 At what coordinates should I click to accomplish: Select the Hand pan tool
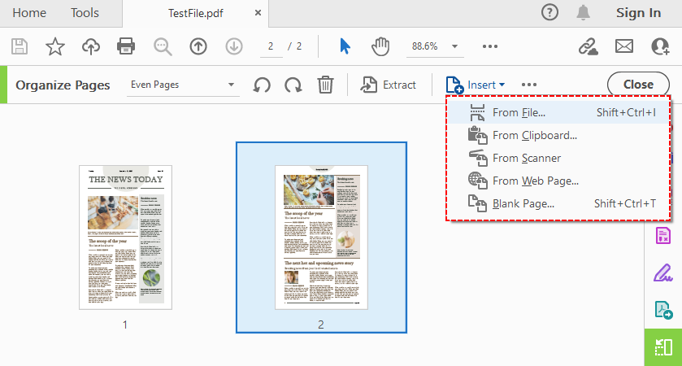click(380, 46)
